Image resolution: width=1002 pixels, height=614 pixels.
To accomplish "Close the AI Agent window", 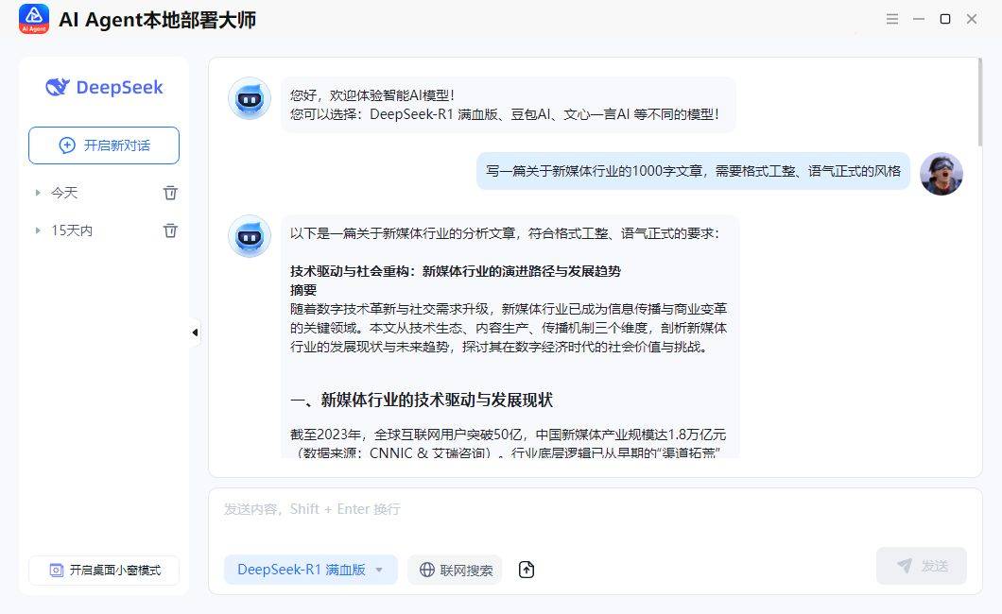I will (972, 19).
